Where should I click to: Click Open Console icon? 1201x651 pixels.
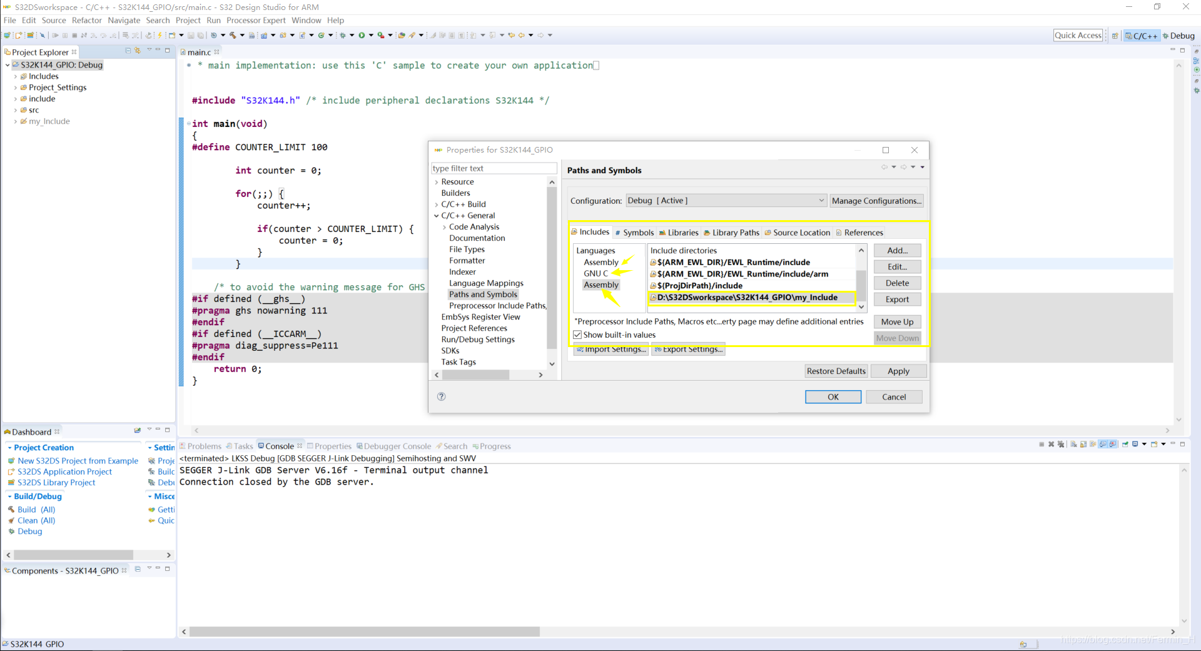(x=1154, y=444)
